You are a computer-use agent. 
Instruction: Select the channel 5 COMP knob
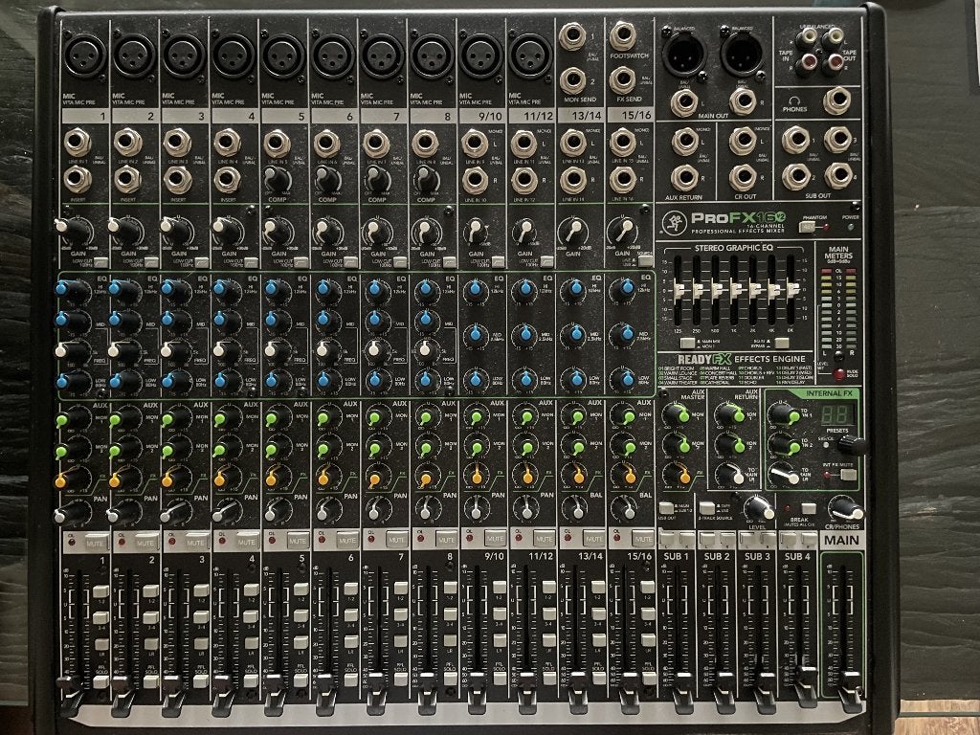pos(277,180)
